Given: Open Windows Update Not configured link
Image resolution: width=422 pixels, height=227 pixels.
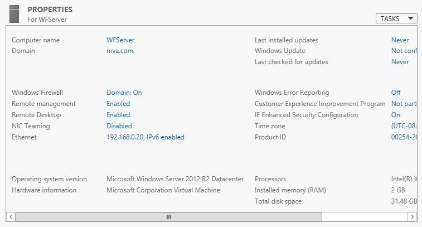Looking at the screenshot, I should pos(404,51).
